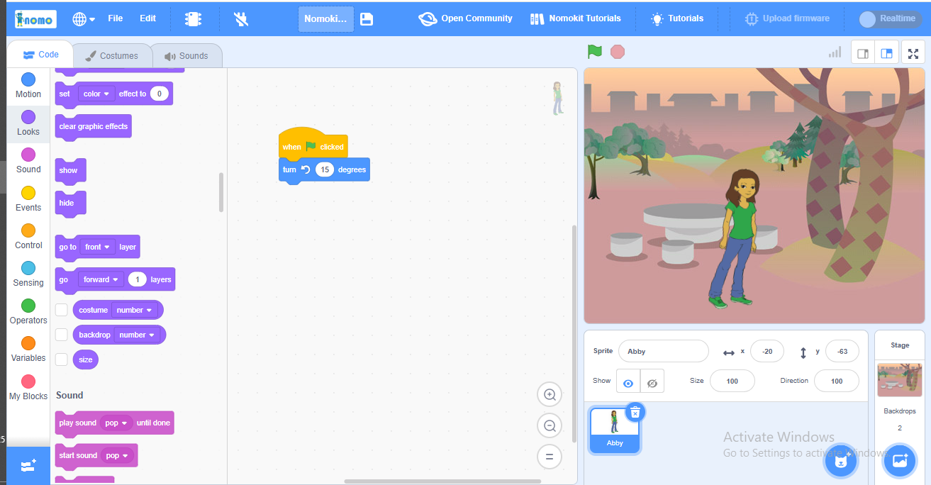Switch to the Code tab
The width and height of the screenshot is (931, 485).
point(40,55)
